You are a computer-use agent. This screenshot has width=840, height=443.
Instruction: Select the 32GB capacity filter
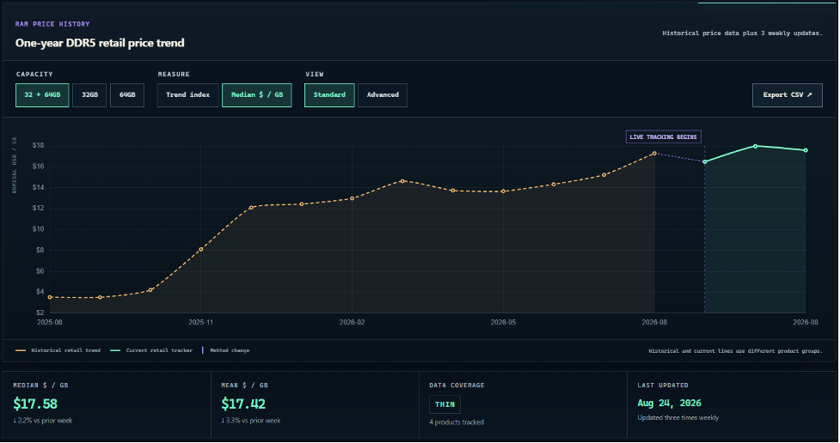pos(89,95)
